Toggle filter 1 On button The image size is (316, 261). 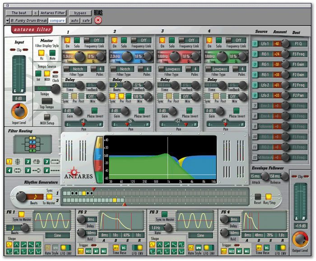click(x=67, y=40)
